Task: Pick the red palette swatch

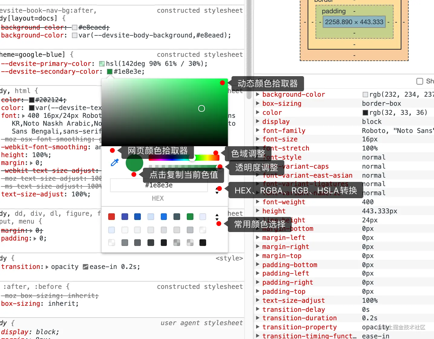Action: [x=112, y=217]
